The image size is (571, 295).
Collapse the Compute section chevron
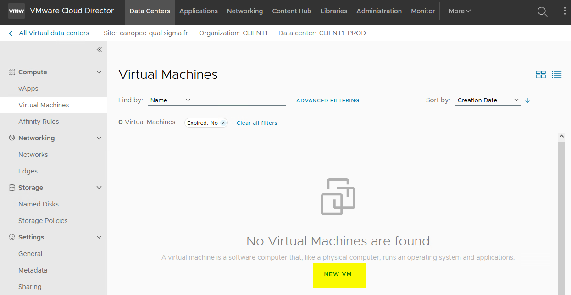click(x=99, y=72)
